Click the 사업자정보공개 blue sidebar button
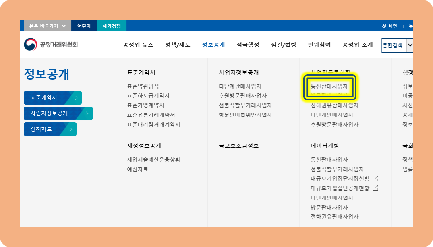Image resolution: width=433 pixels, height=247 pixels. [x=58, y=113]
